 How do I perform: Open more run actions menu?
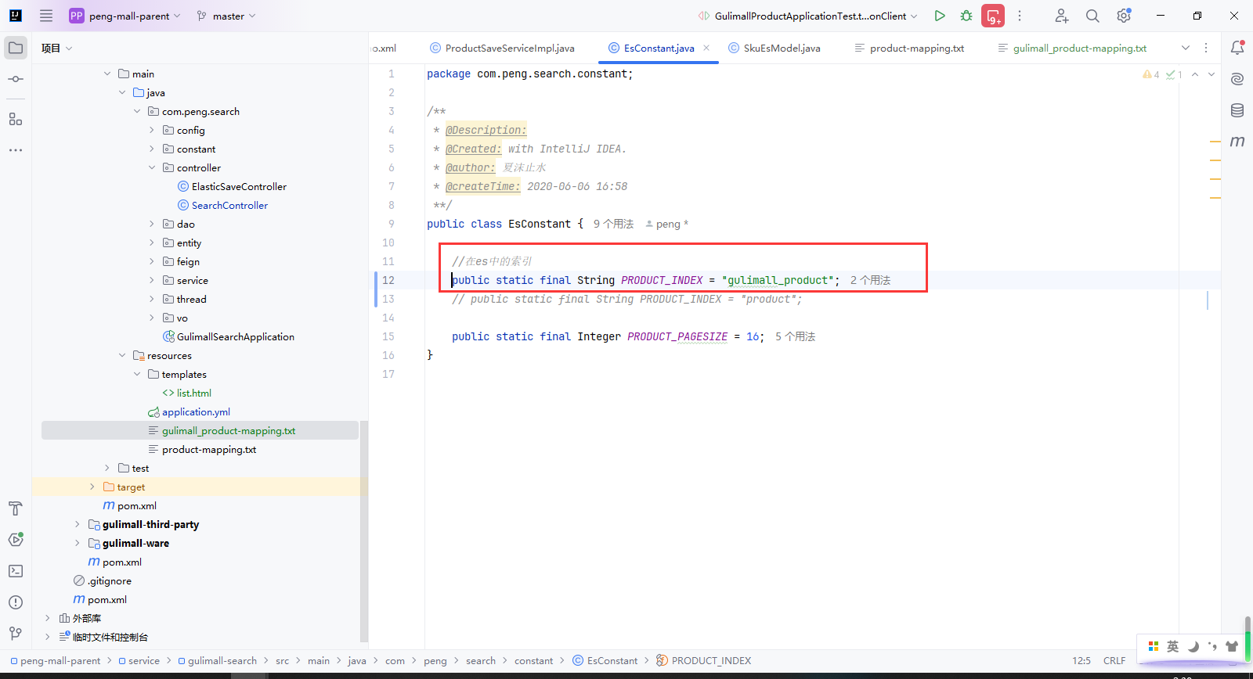[x=1020, y=16]
